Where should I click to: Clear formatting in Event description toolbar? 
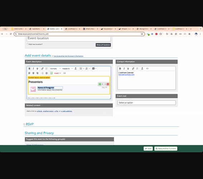tap(76, 69)
